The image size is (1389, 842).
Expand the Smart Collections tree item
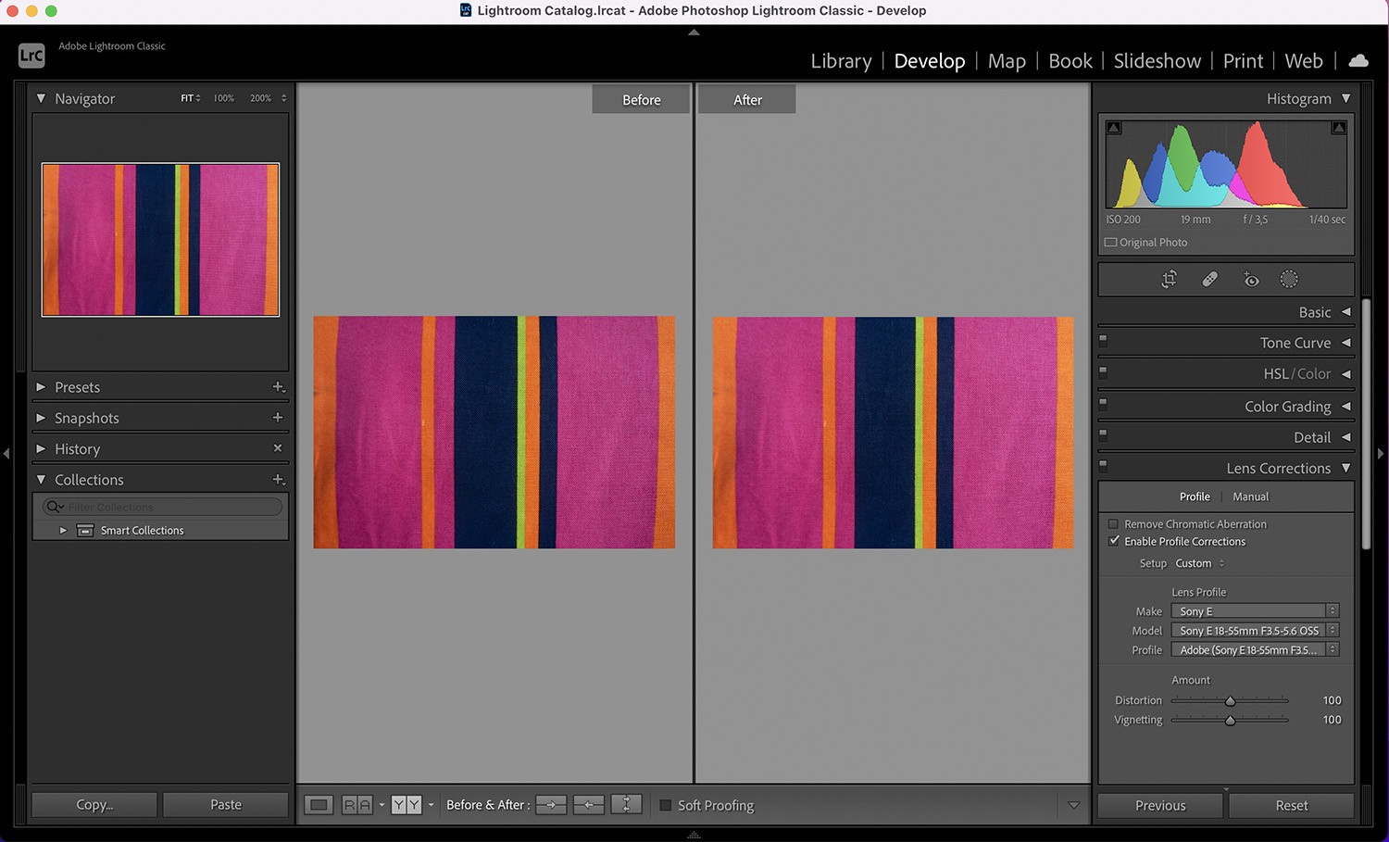pos(63,530)
